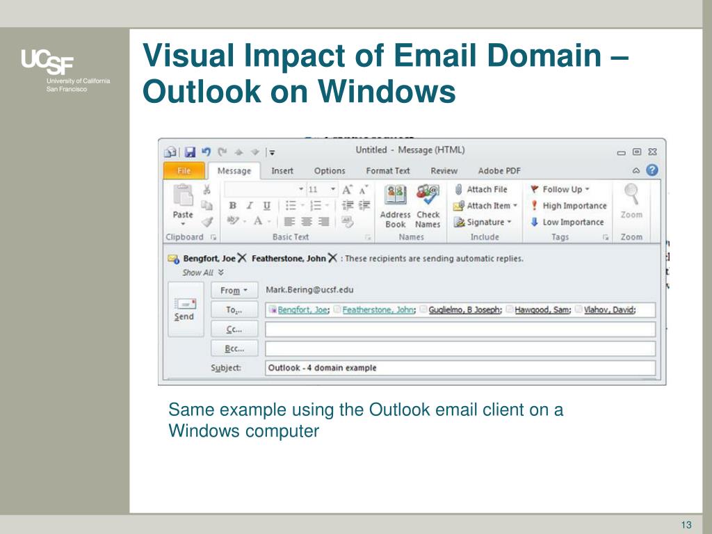Switch to the Review tab

444,171
